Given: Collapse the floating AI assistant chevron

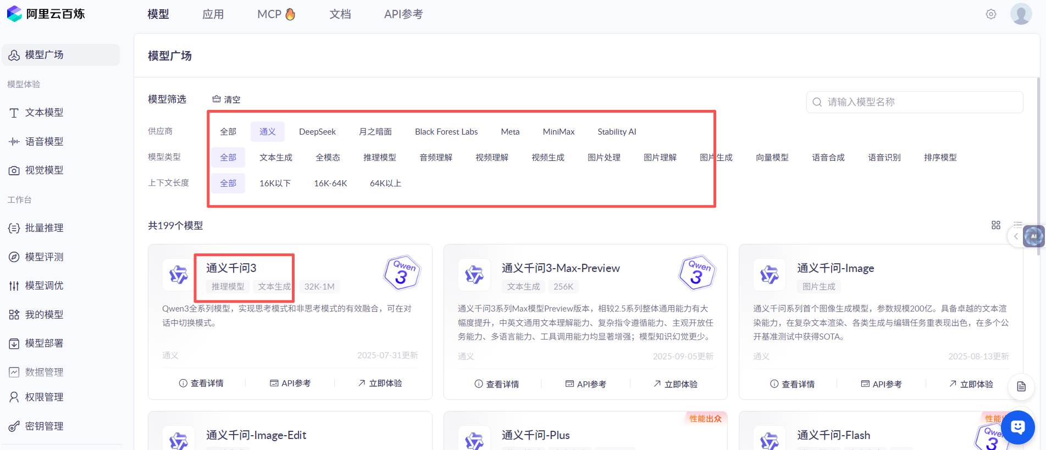Looking at the screenshot, I should point(1016,236).
